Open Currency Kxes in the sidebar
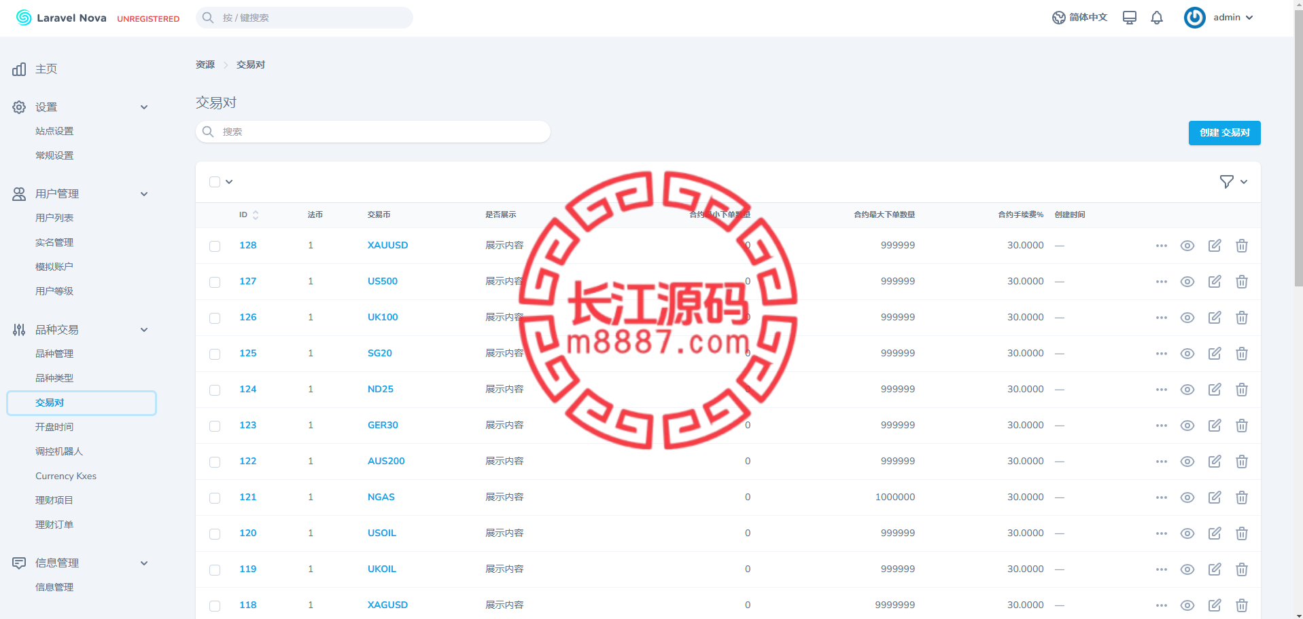 click(66, 476)
